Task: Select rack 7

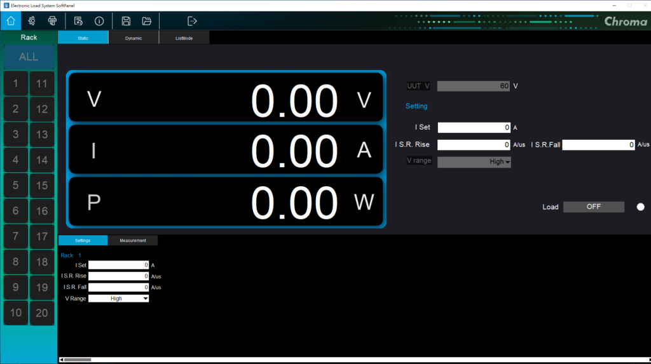Action: 16,236
